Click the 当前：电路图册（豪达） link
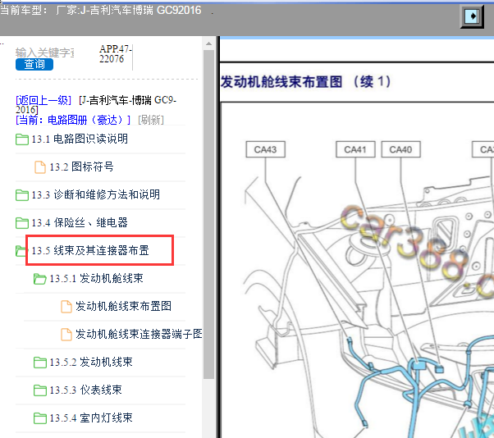This screenshot has width=494, height=438. (x=73, y=120)
